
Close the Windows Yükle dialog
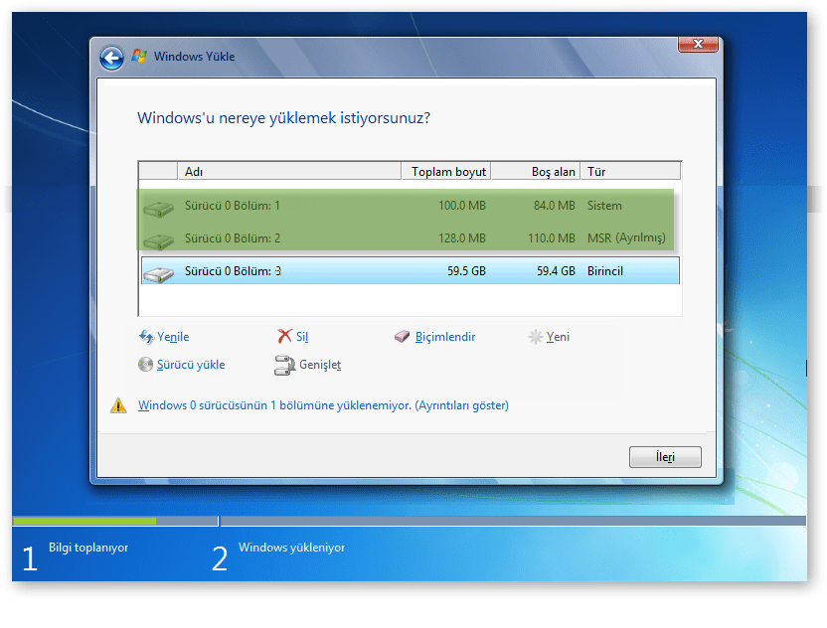pyautogui.click(x=698, y=44)
